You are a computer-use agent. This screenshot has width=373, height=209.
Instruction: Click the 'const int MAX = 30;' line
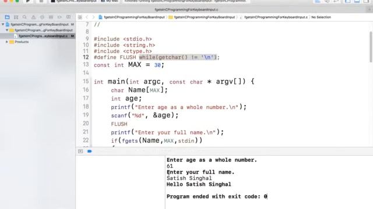coord(129,65)
